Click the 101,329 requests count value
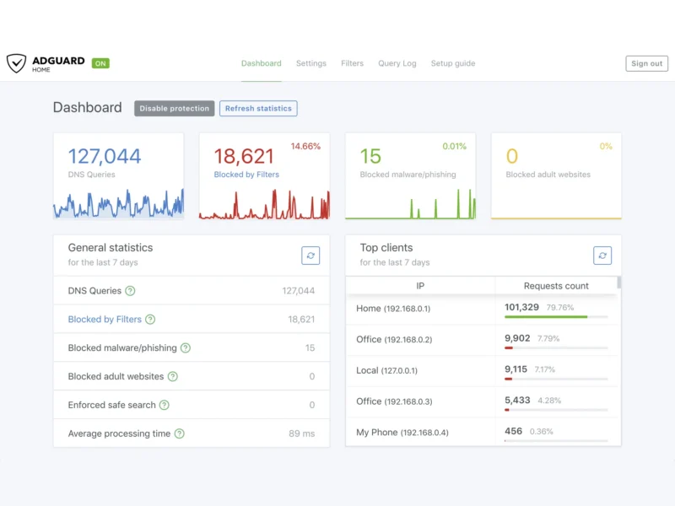675x506 pixels. pyautogui.click(x=521, y=307)
